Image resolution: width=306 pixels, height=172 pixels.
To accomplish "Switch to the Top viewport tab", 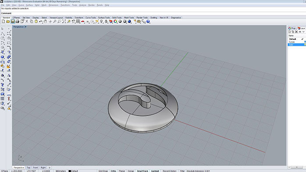I will coord(28,168).
